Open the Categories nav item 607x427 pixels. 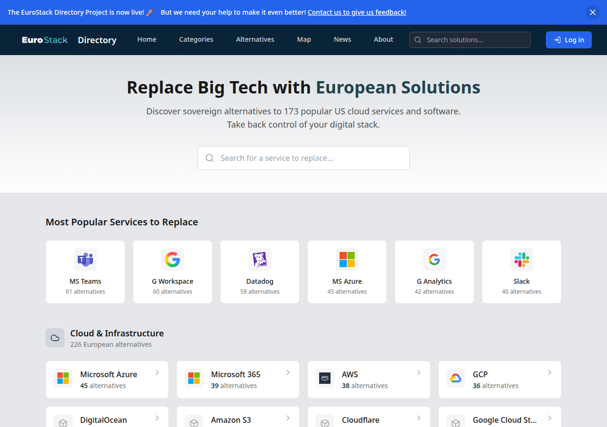click(x=196, y=39)
